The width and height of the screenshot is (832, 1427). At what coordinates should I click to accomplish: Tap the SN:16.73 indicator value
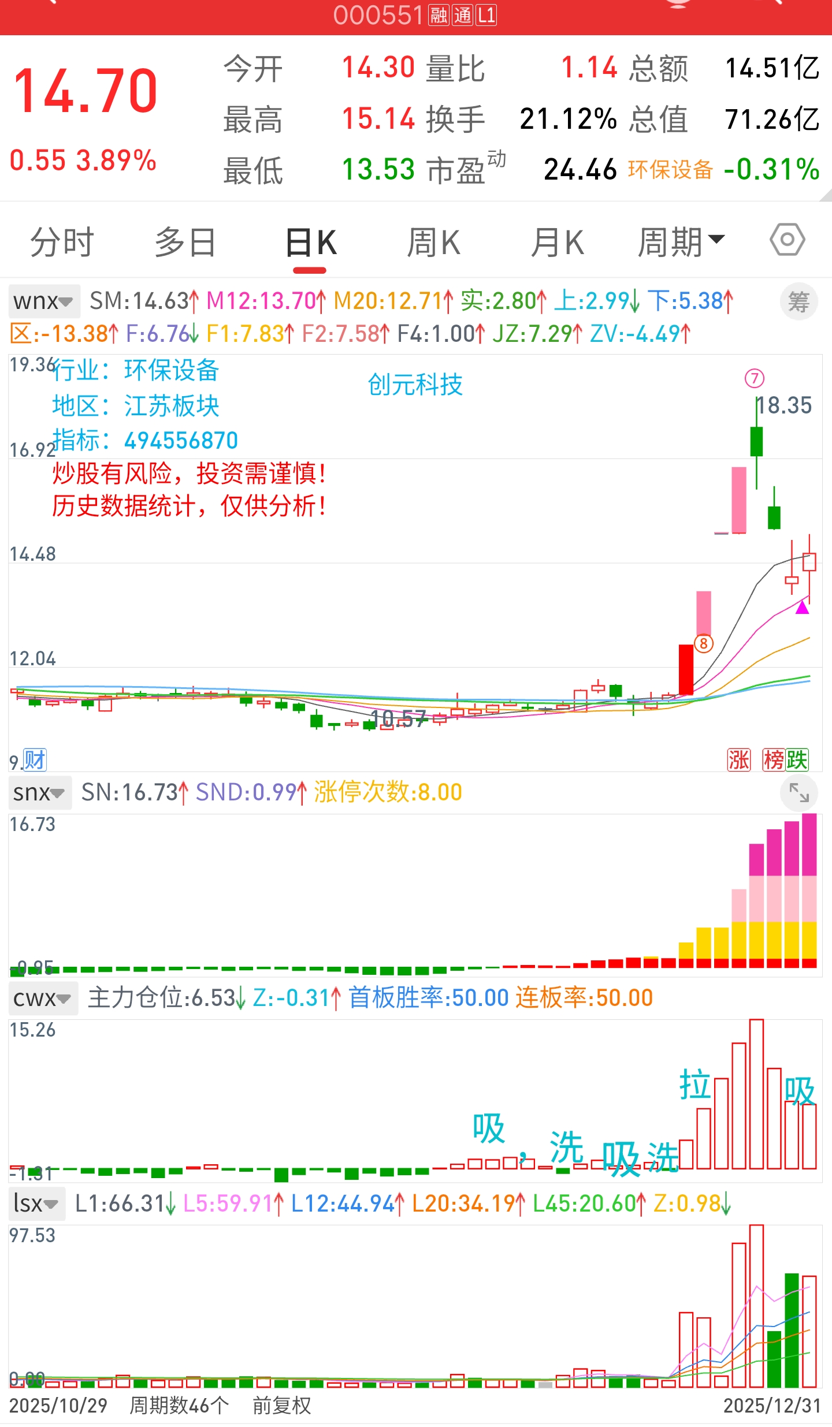(135, 792)
